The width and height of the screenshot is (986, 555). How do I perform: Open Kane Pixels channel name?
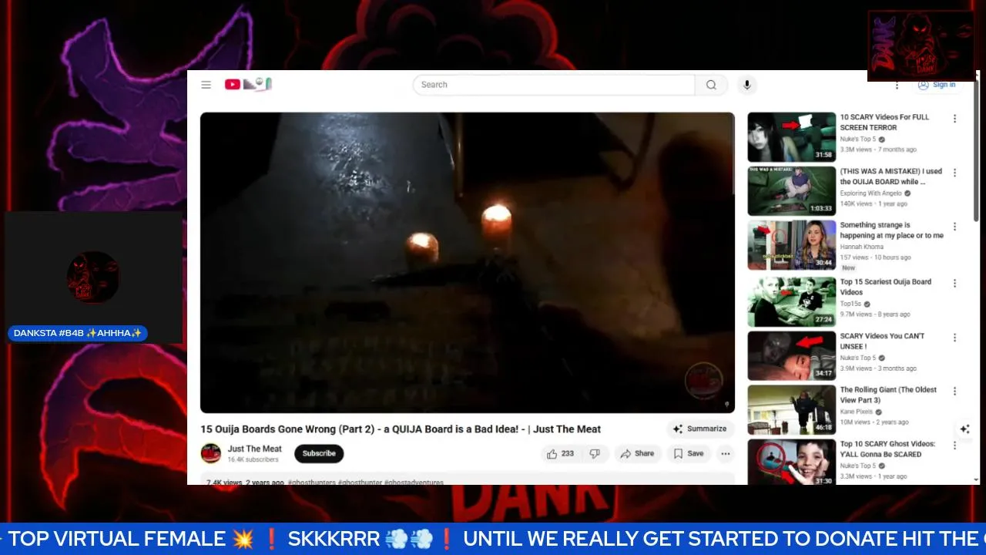[857, 412]
